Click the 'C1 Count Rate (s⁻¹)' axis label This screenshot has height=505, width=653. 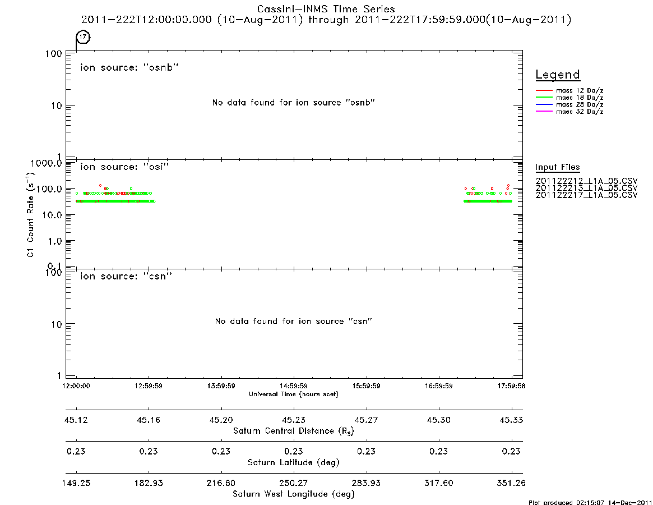(30, 214)
